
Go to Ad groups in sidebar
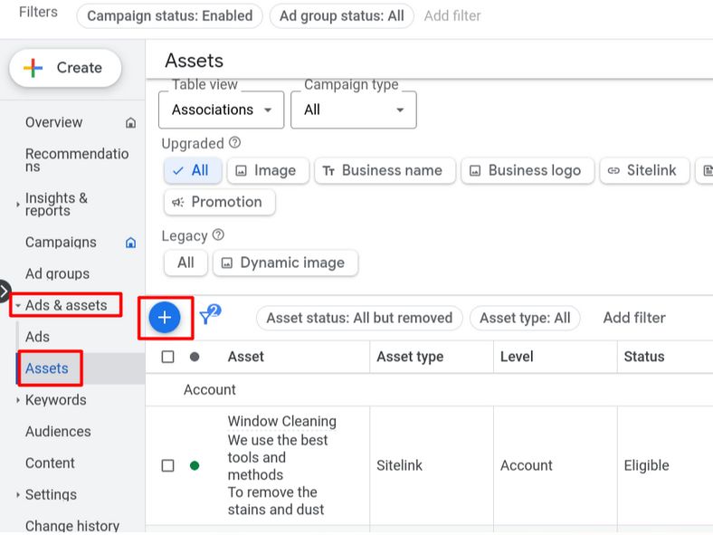(57, 273)
